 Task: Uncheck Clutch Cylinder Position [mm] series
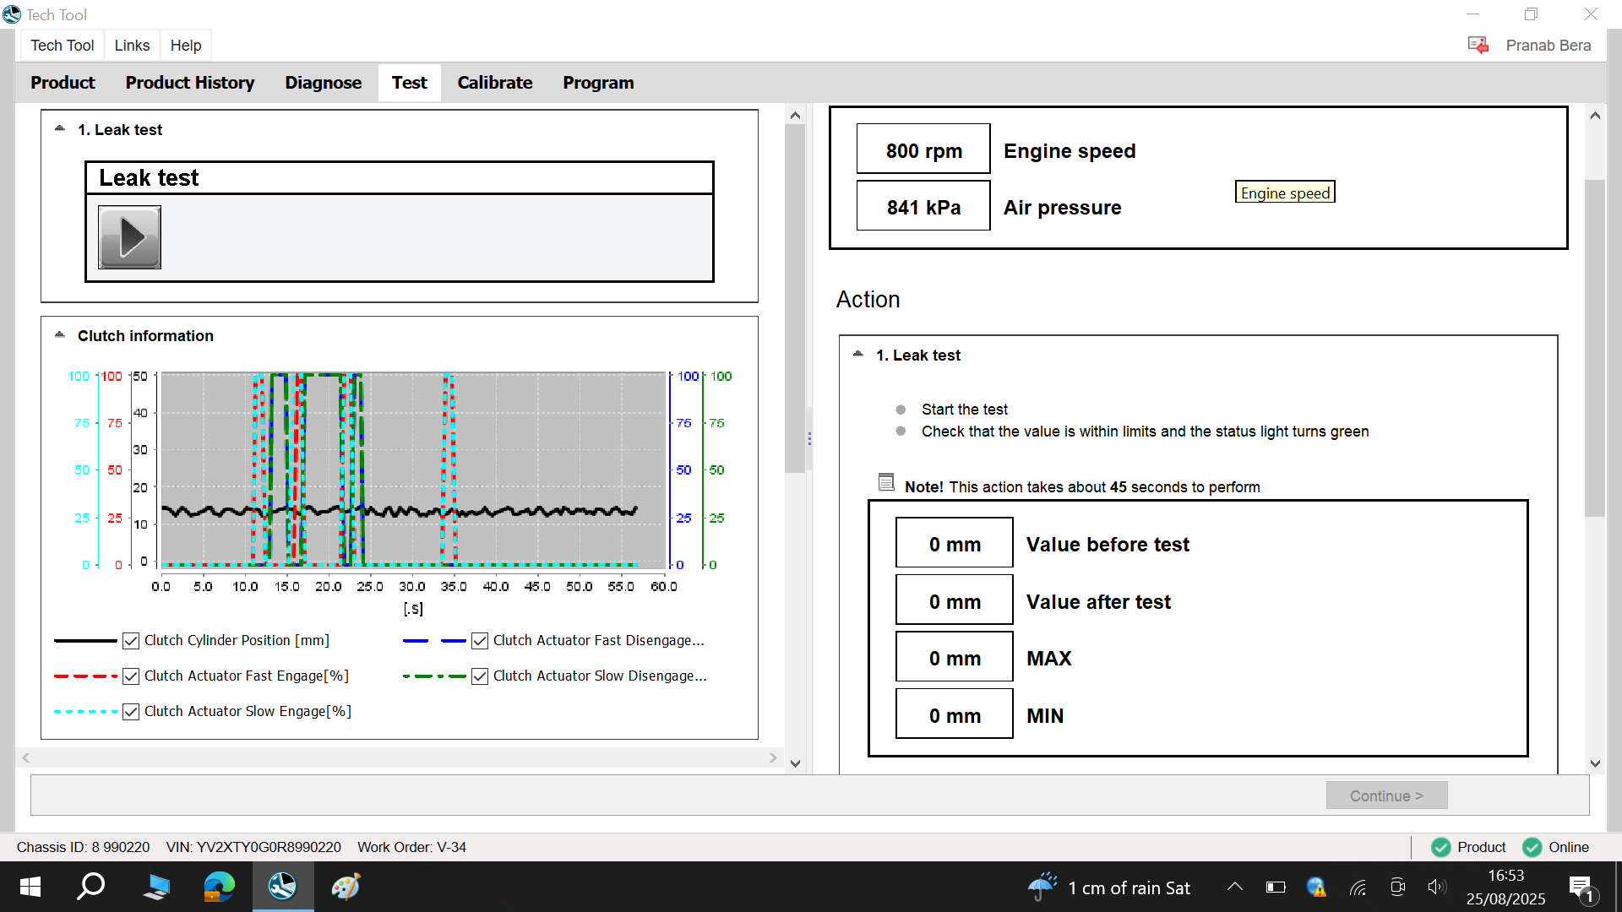click(x=131, y=641)
